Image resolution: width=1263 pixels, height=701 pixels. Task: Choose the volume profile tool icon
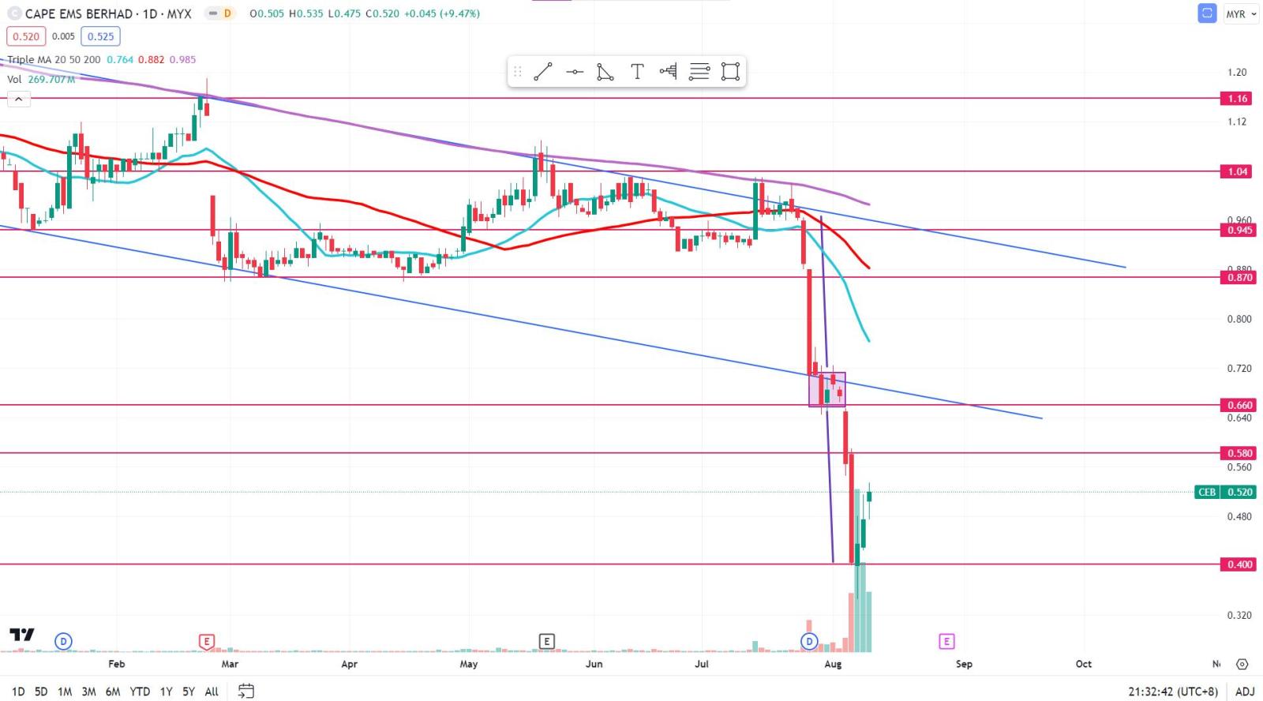tap(668, 72)
